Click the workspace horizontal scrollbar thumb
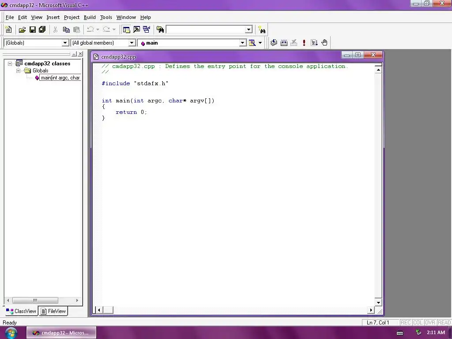Image resolution: width=452 pixels, height=339 pixels. point(35,300)
